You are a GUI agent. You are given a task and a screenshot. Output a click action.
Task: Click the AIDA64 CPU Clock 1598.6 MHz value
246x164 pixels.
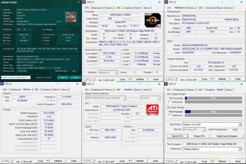point(24,35)
